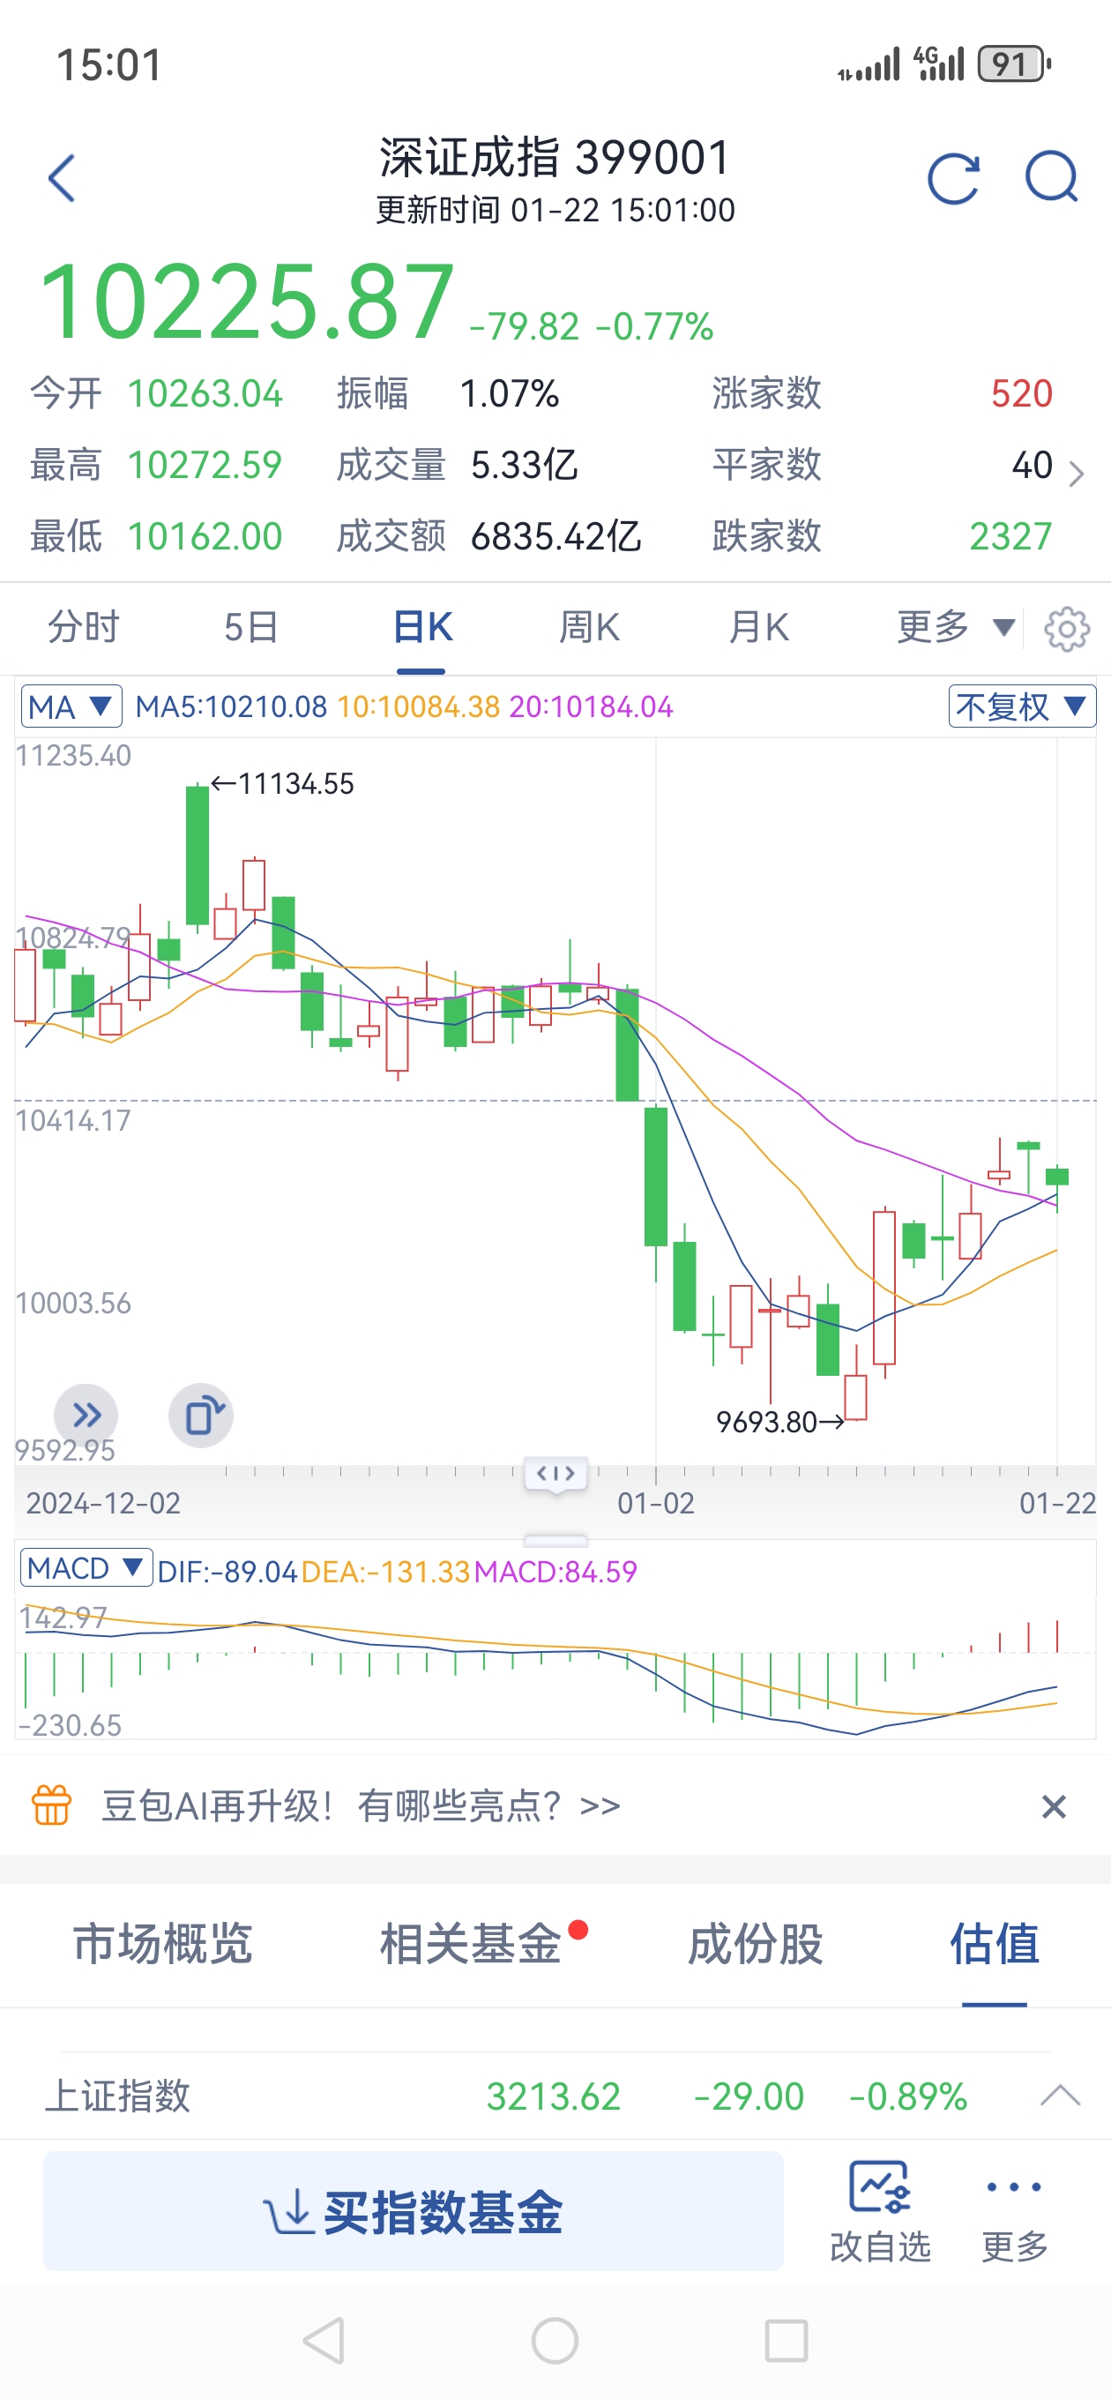
Task: Open the 不复权 adjustment dropdown
Action: pos(1021,706)
